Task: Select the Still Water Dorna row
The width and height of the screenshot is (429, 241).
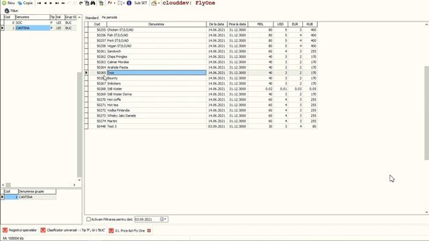Action: tap(201, 94)
